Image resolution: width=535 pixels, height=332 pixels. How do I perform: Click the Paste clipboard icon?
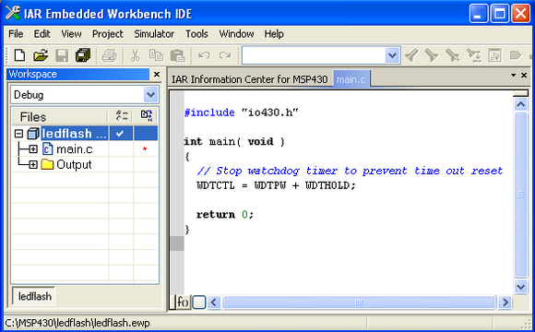[x=177, y=55]
